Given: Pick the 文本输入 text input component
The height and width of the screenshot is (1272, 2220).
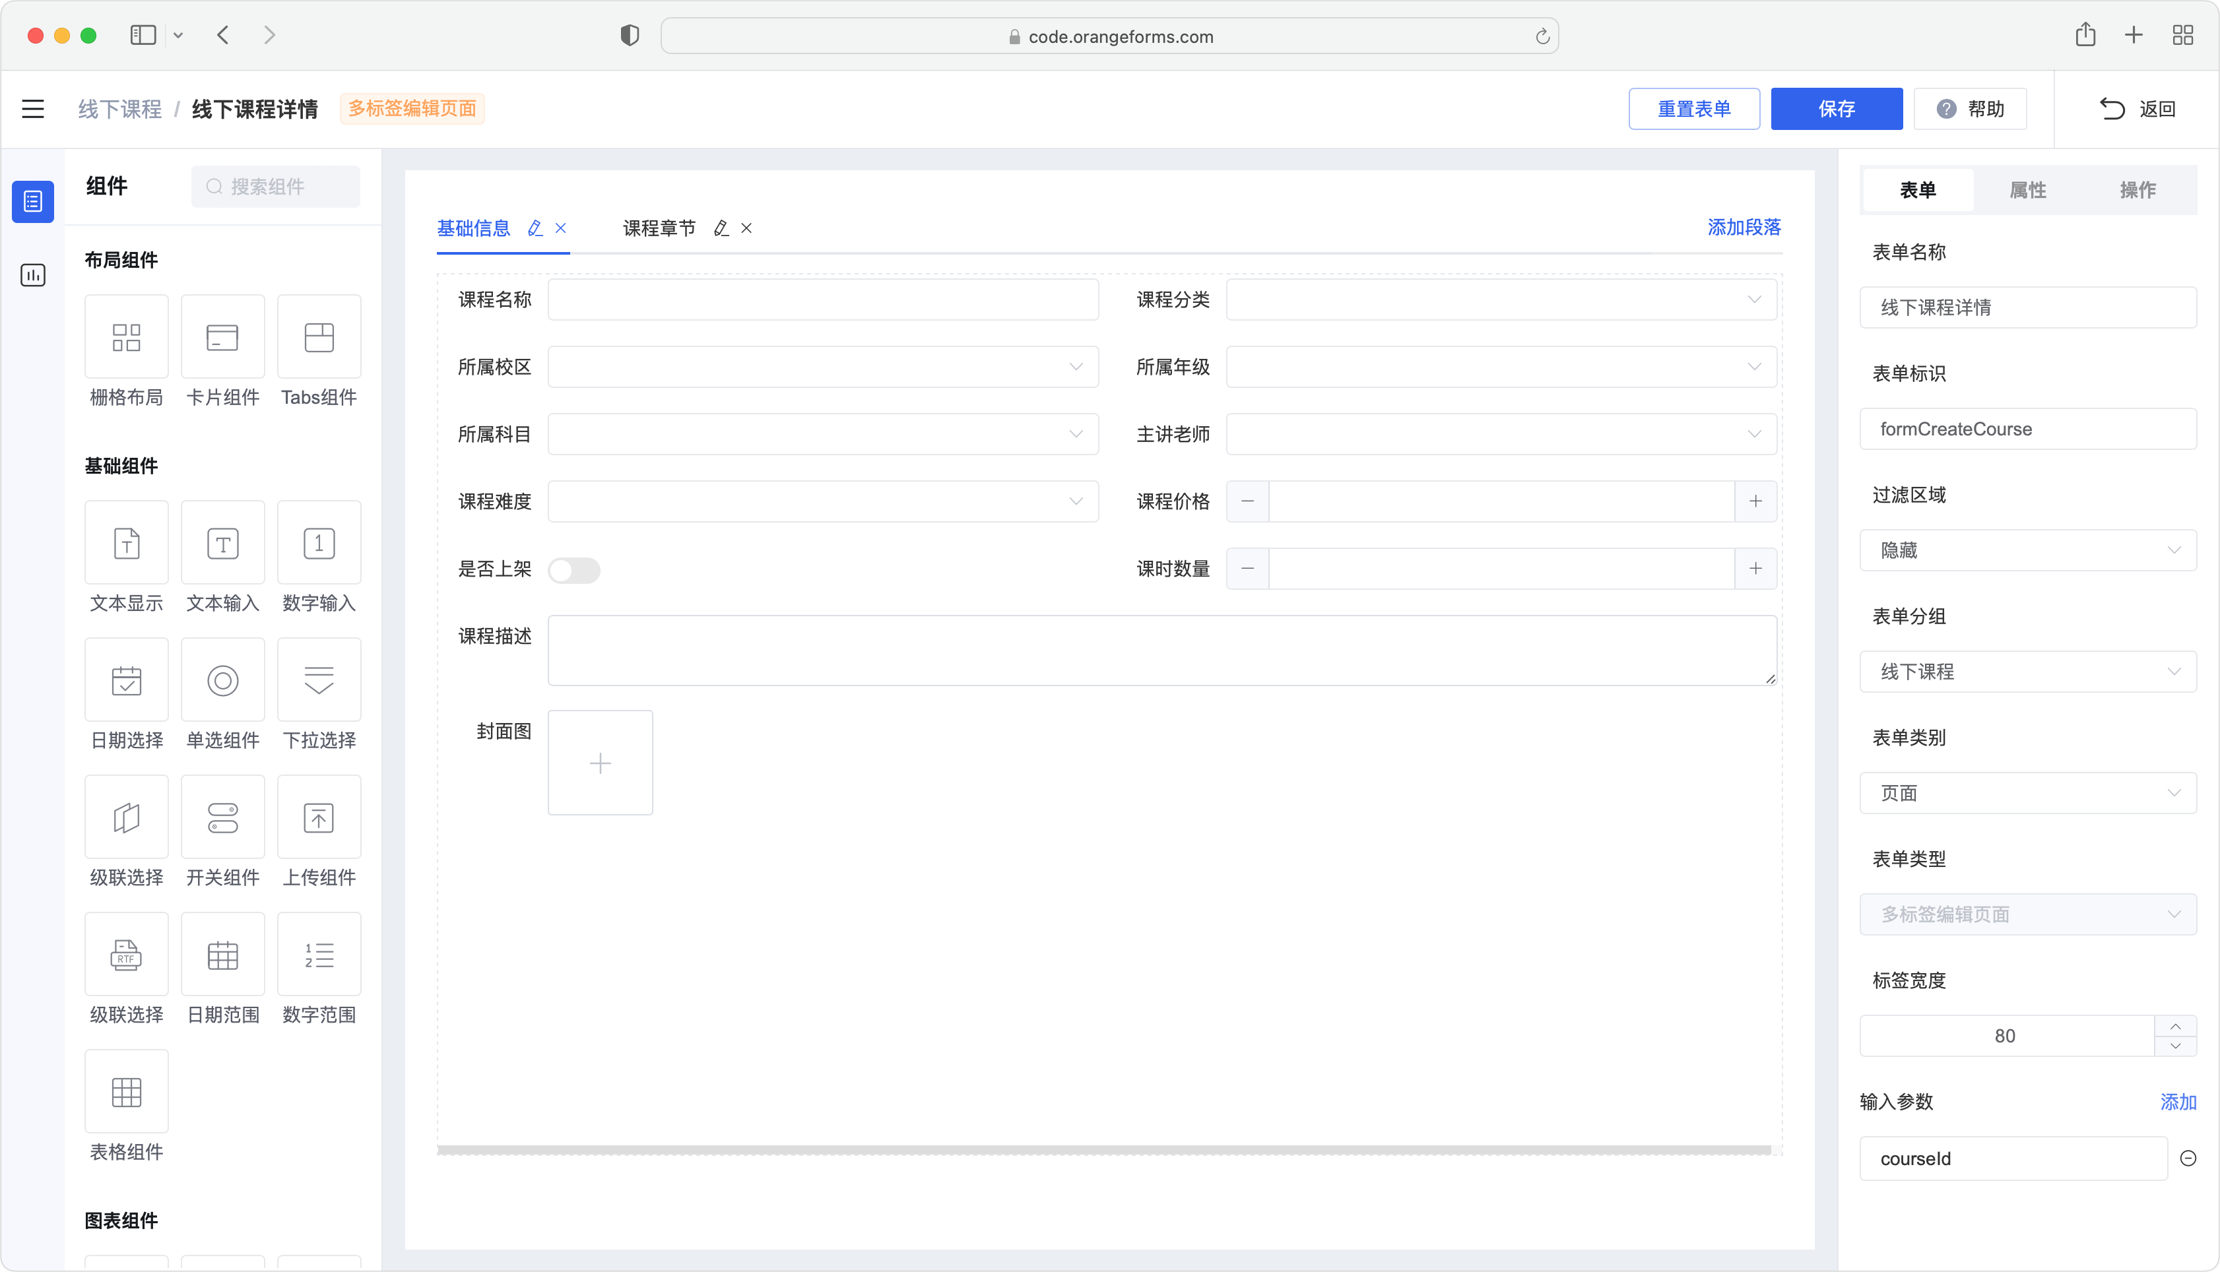Looking at the screenshot, I should [x=223, y=542].
